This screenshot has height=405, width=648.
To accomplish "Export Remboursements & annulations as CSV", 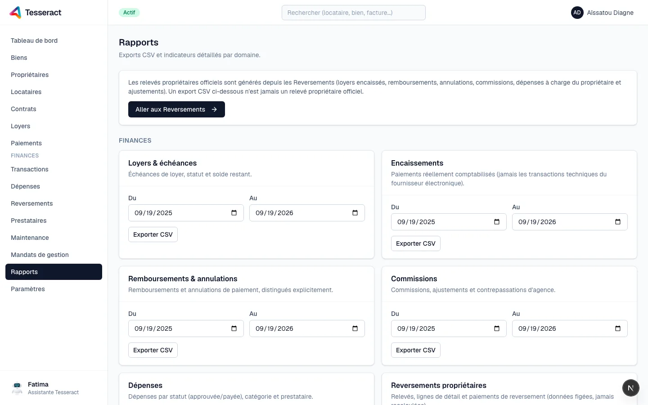I will tap(153, 350).
